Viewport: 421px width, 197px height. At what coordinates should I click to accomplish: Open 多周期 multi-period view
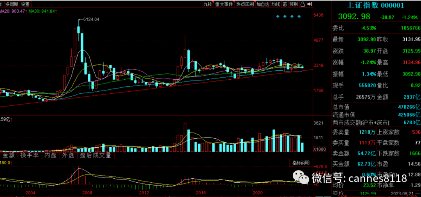tap(12, 4)
